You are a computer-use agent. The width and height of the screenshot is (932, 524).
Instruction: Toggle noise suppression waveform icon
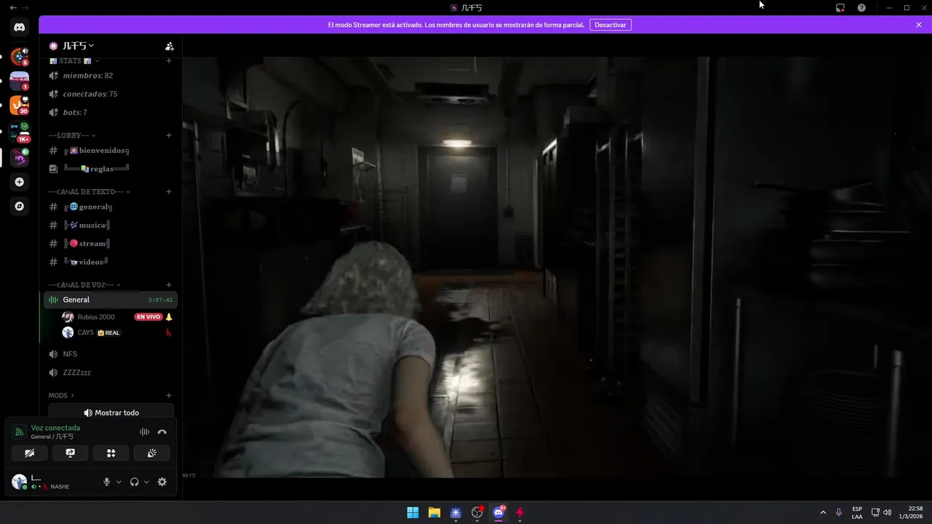pyautogui.click(x=144, y=432)
